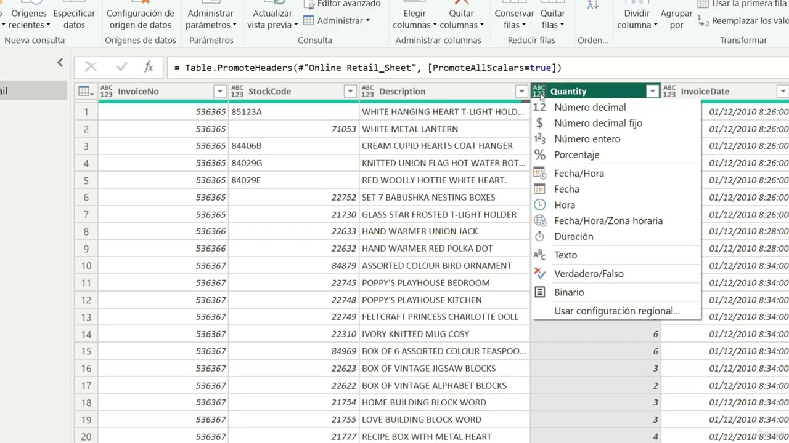Click the Fecha/Hora calendar-clock icon
789x443 pixels.
click(x=539, y=174)
